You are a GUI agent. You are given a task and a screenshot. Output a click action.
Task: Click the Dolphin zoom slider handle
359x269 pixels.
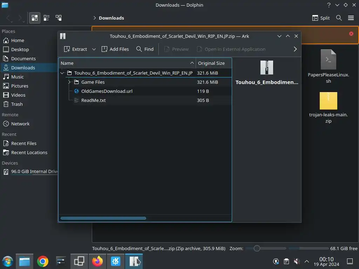coord(257,248)
